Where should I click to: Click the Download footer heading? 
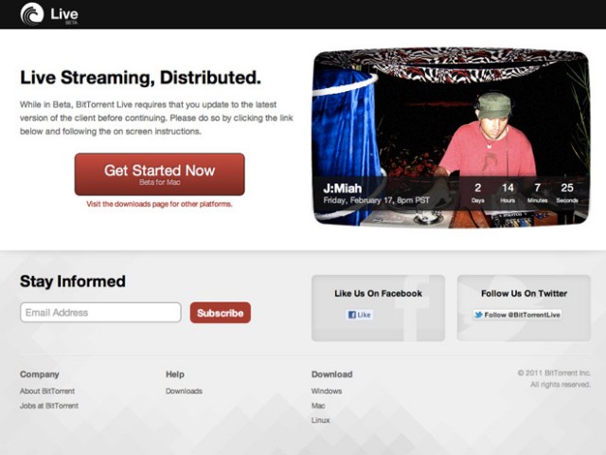(x=332, y=374)
